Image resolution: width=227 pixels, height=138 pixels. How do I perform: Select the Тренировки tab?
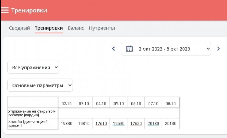(49, 28)
